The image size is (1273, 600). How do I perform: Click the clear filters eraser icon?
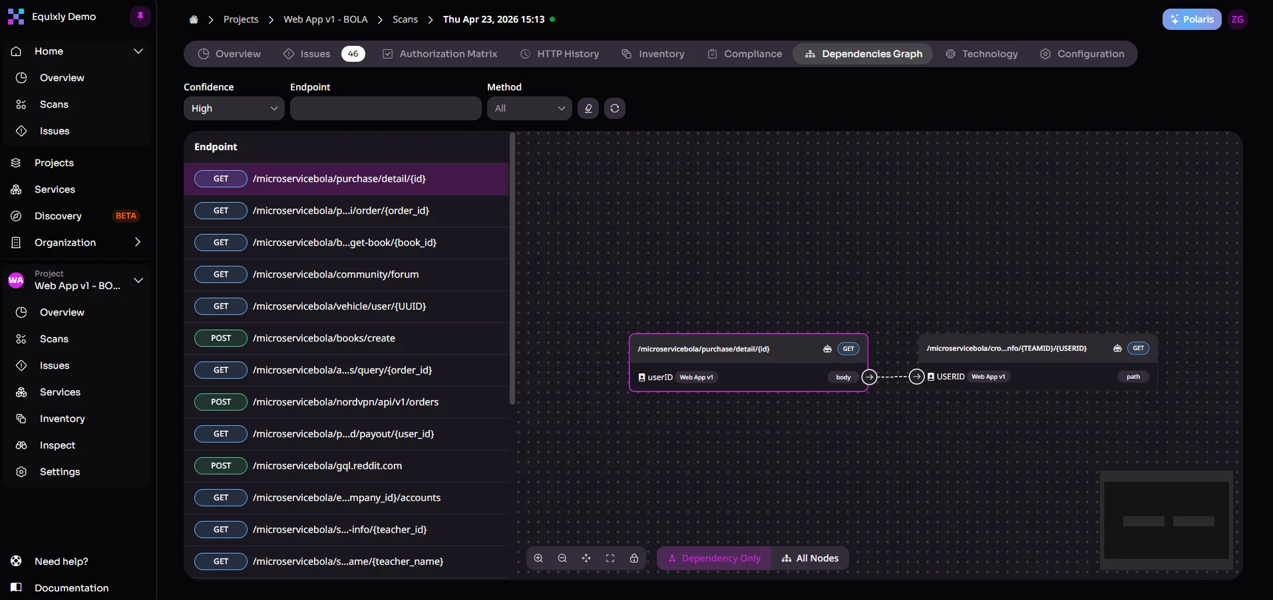click(x=588, y=108)
